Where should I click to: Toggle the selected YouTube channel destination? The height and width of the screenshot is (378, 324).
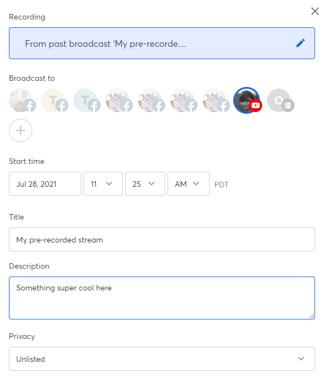247,100
